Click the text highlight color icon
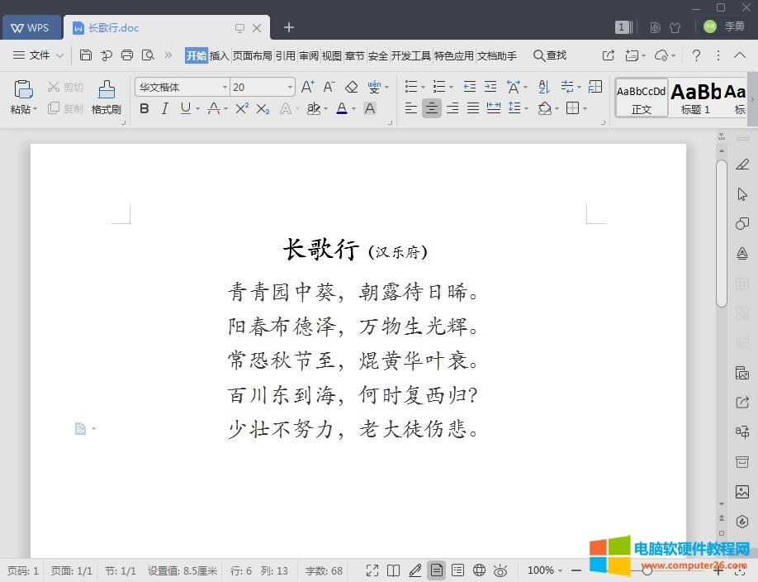The width and height of the screenshot is (758, 582). 313,108
